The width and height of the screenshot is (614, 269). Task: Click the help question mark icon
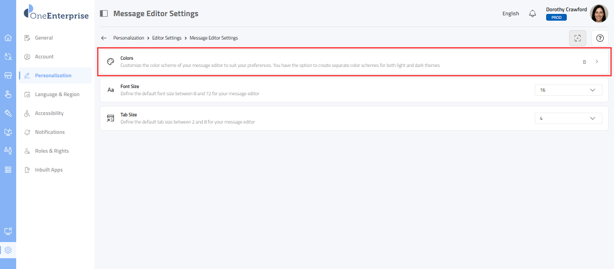click(x=600, y=38)
